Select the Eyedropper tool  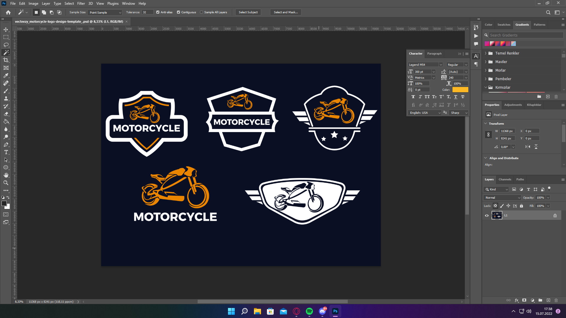(6, 75)
